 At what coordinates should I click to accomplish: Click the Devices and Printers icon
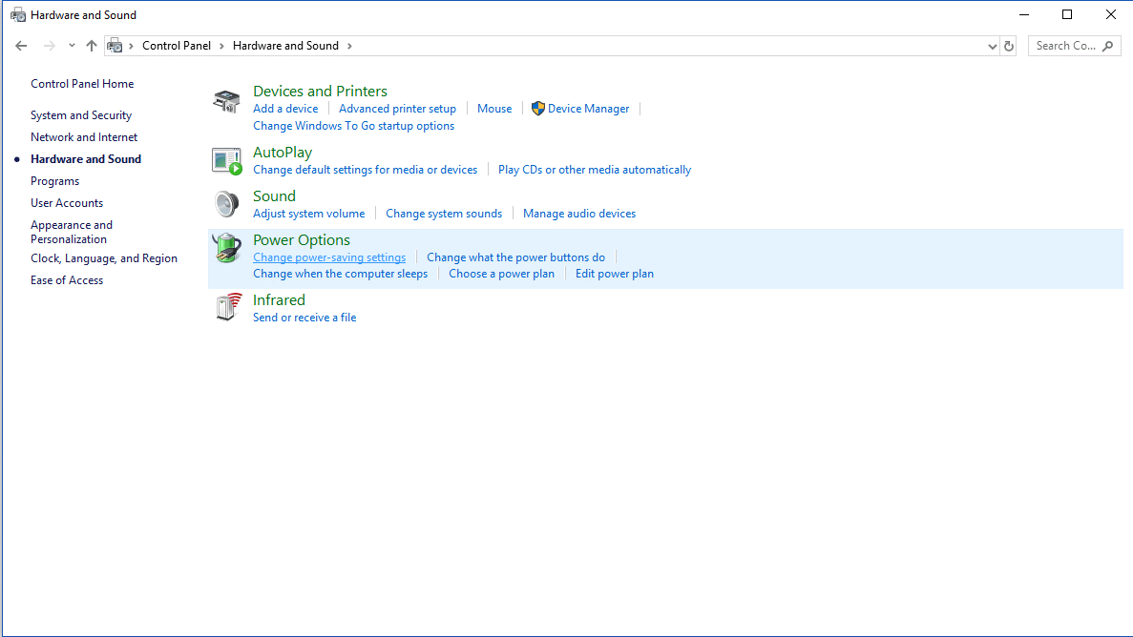pos(226,101)
